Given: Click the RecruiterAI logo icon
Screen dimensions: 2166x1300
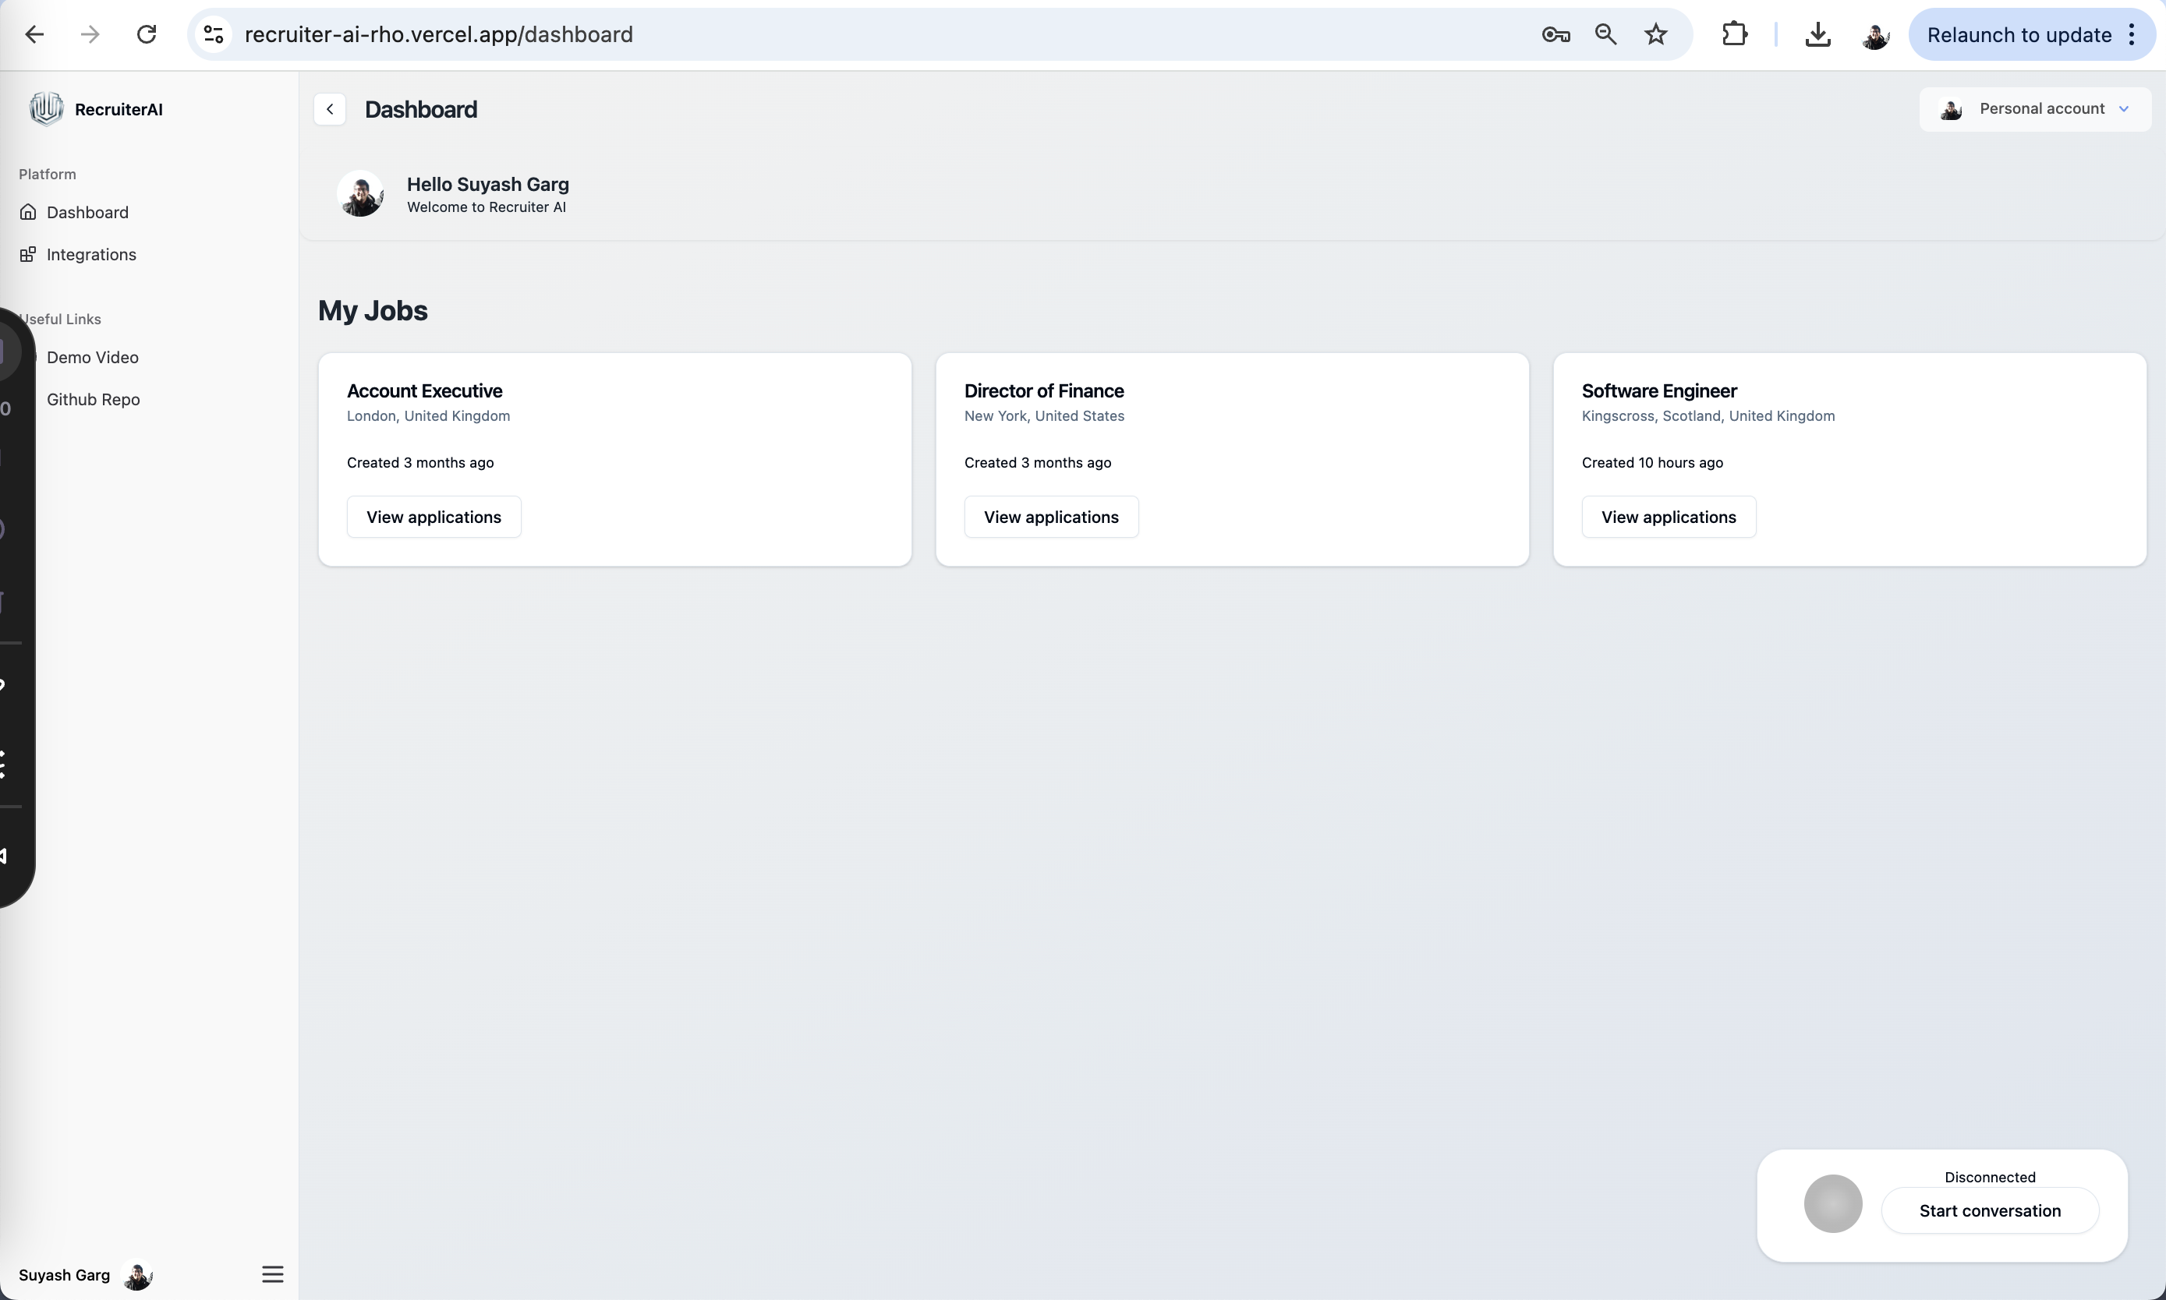Looking at the screenshot, I should (x=45, y=108).
